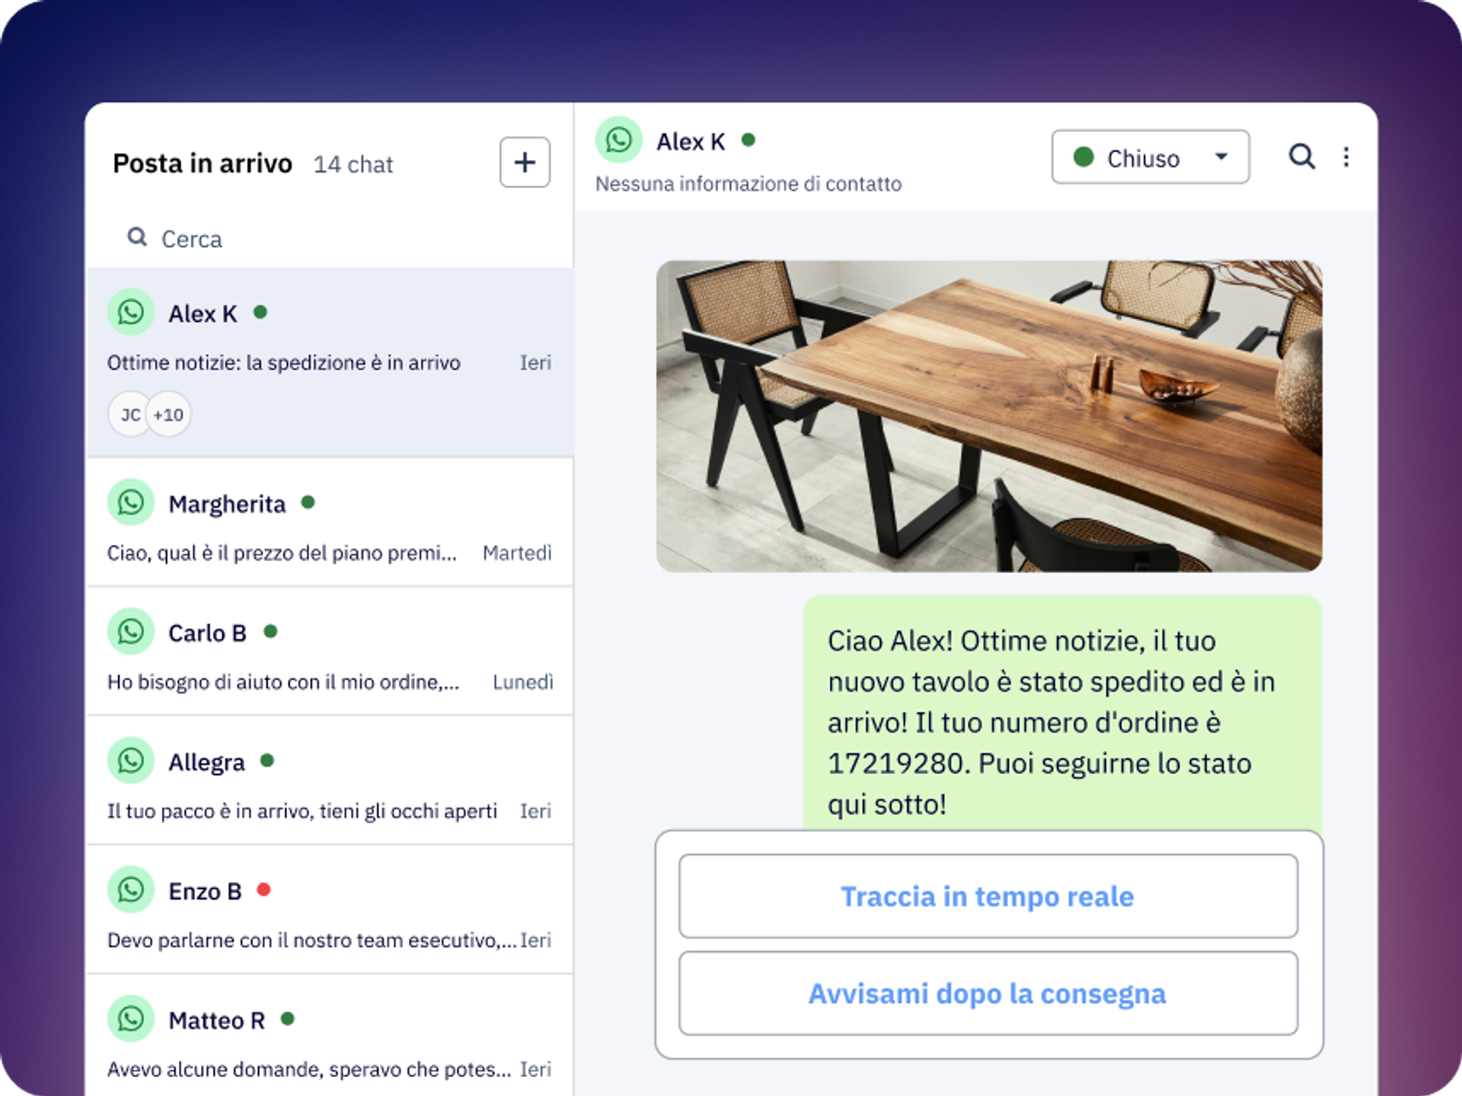Image resolution: width=1462 pixels, height=1096 pixels.
Task: Click the Cerca search field
Action: click(x=330, y=239)
